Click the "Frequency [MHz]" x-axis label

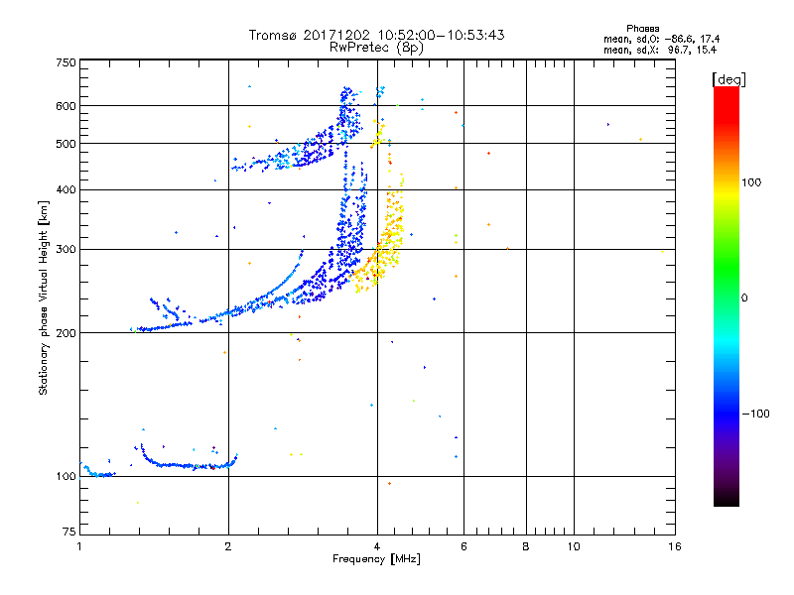(x=376, y=559)
